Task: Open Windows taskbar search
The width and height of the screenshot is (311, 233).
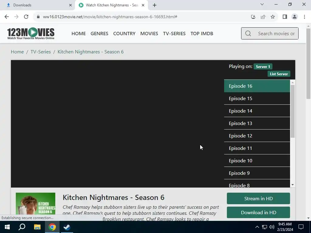Action: click(x=22, y=227)
